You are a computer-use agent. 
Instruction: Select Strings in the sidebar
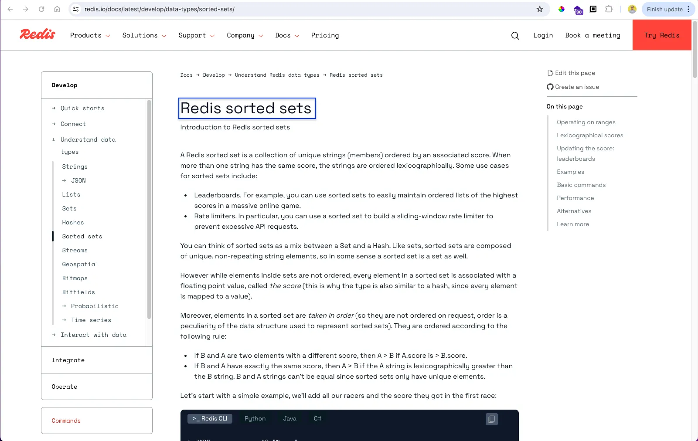(75, 166)
